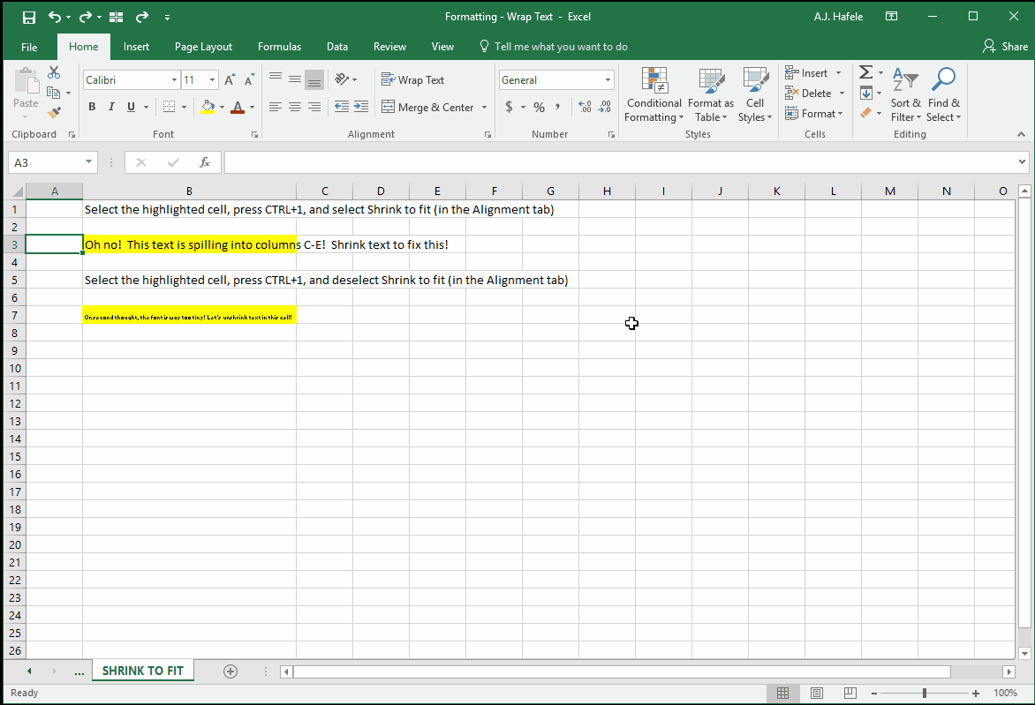Screen dimensions: 1035x705
Task: Open Find & Select menu
Action: [x=944, y=95]
